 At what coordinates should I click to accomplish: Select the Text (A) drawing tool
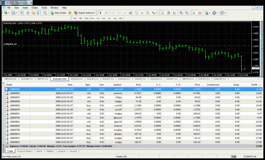(142, 13)
